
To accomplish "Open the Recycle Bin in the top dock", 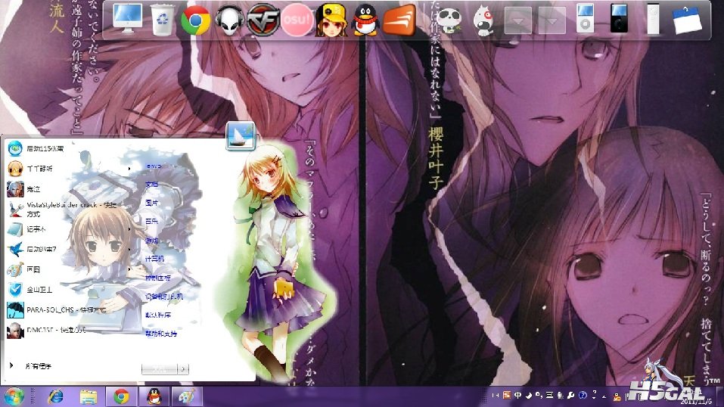I will coord(163,20).
